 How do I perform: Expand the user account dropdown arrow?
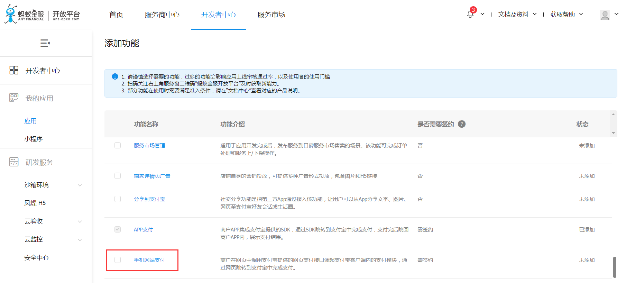coord(616,15)
